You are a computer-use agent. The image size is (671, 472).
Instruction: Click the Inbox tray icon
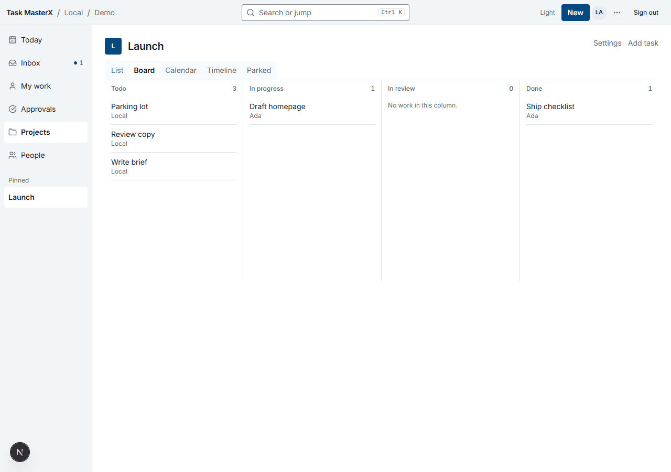(x=13, y=63)
